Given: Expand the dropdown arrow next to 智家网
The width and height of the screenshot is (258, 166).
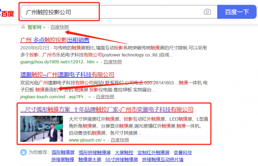Looking at the screenshot, I should pyautogui.click(x=44, y=27).
